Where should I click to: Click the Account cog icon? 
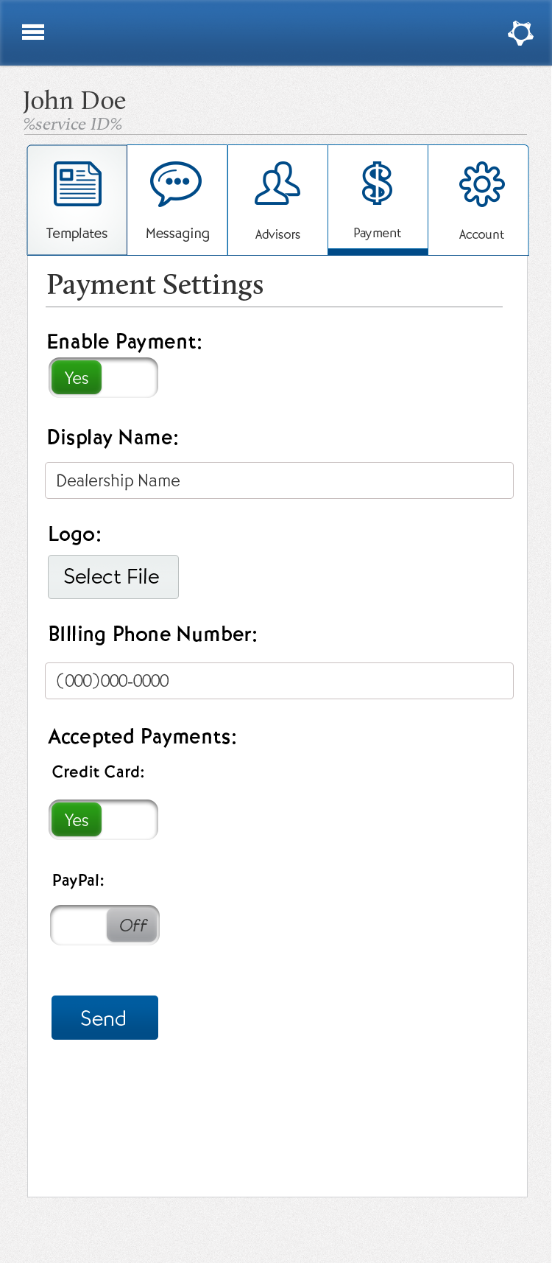tap(481, 184)
